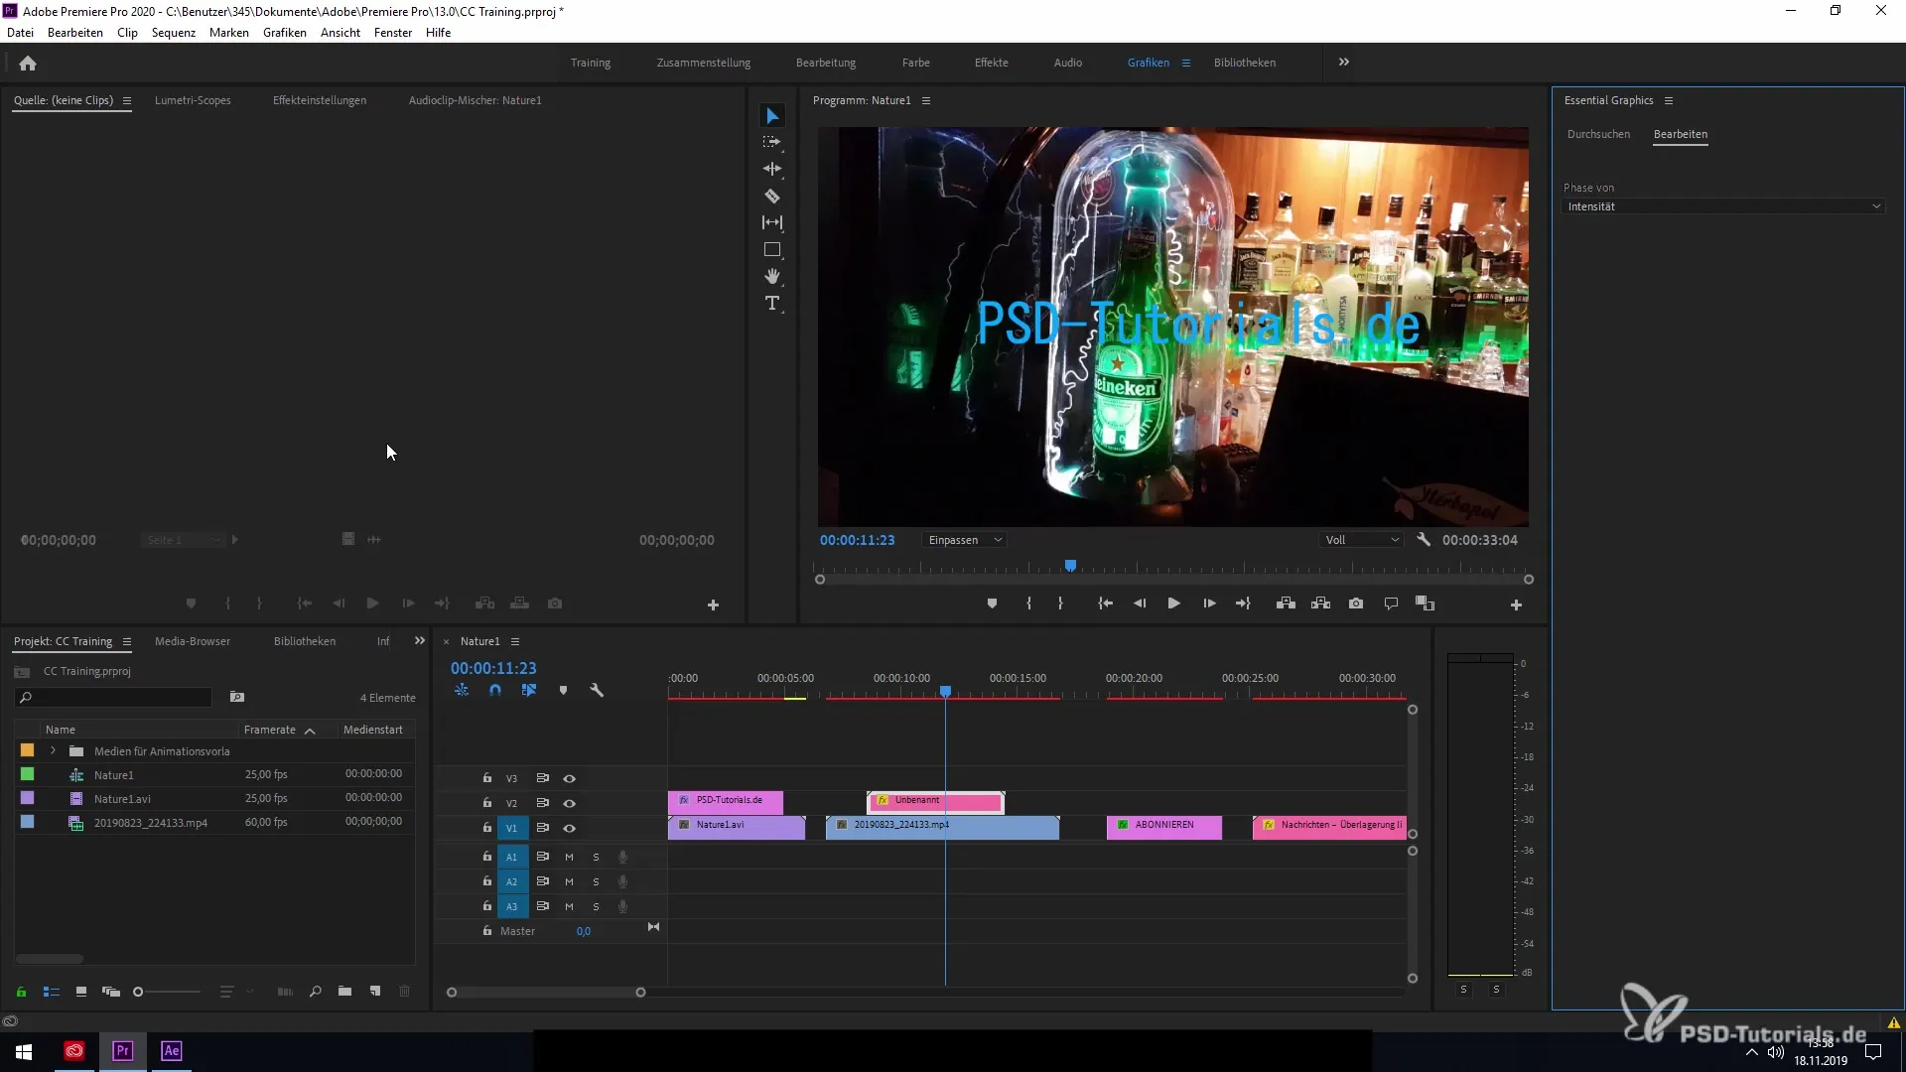Viewport: 1906px width, 1072px height.
Task: Click Lift button in Program monitor
Action: pos(1286,603)
